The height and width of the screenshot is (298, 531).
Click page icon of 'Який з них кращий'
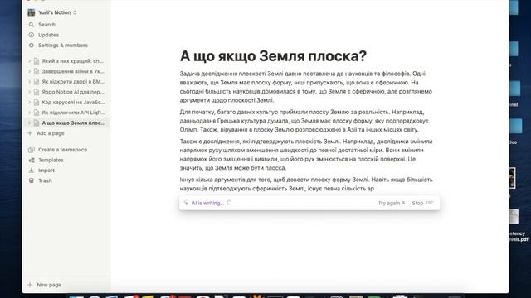tap(37, 61)
